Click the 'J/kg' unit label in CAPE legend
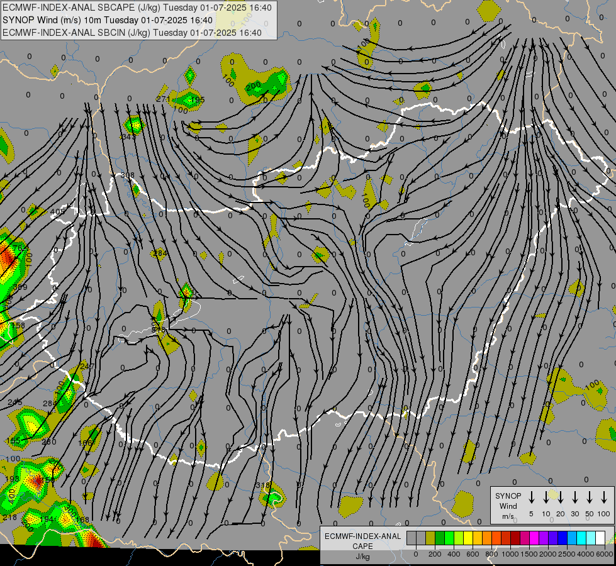The width and height of the screenshot is (616, 566). (x=362, y=557)
